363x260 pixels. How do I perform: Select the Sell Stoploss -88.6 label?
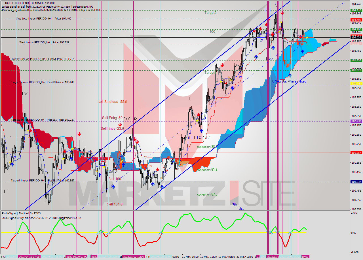tap(112, 102)
